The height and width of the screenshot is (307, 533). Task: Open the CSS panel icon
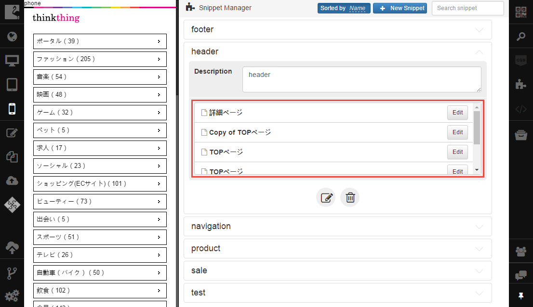[521, 60]
